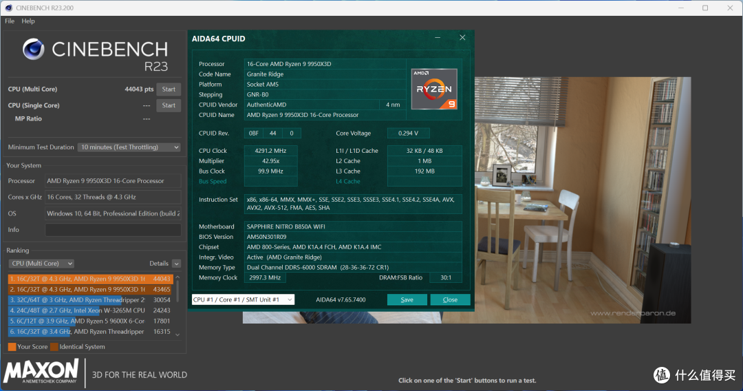This screenshot has height=391, width=743.
Task: Click the Multiplier value 42.95x
Action: [270, 161]
